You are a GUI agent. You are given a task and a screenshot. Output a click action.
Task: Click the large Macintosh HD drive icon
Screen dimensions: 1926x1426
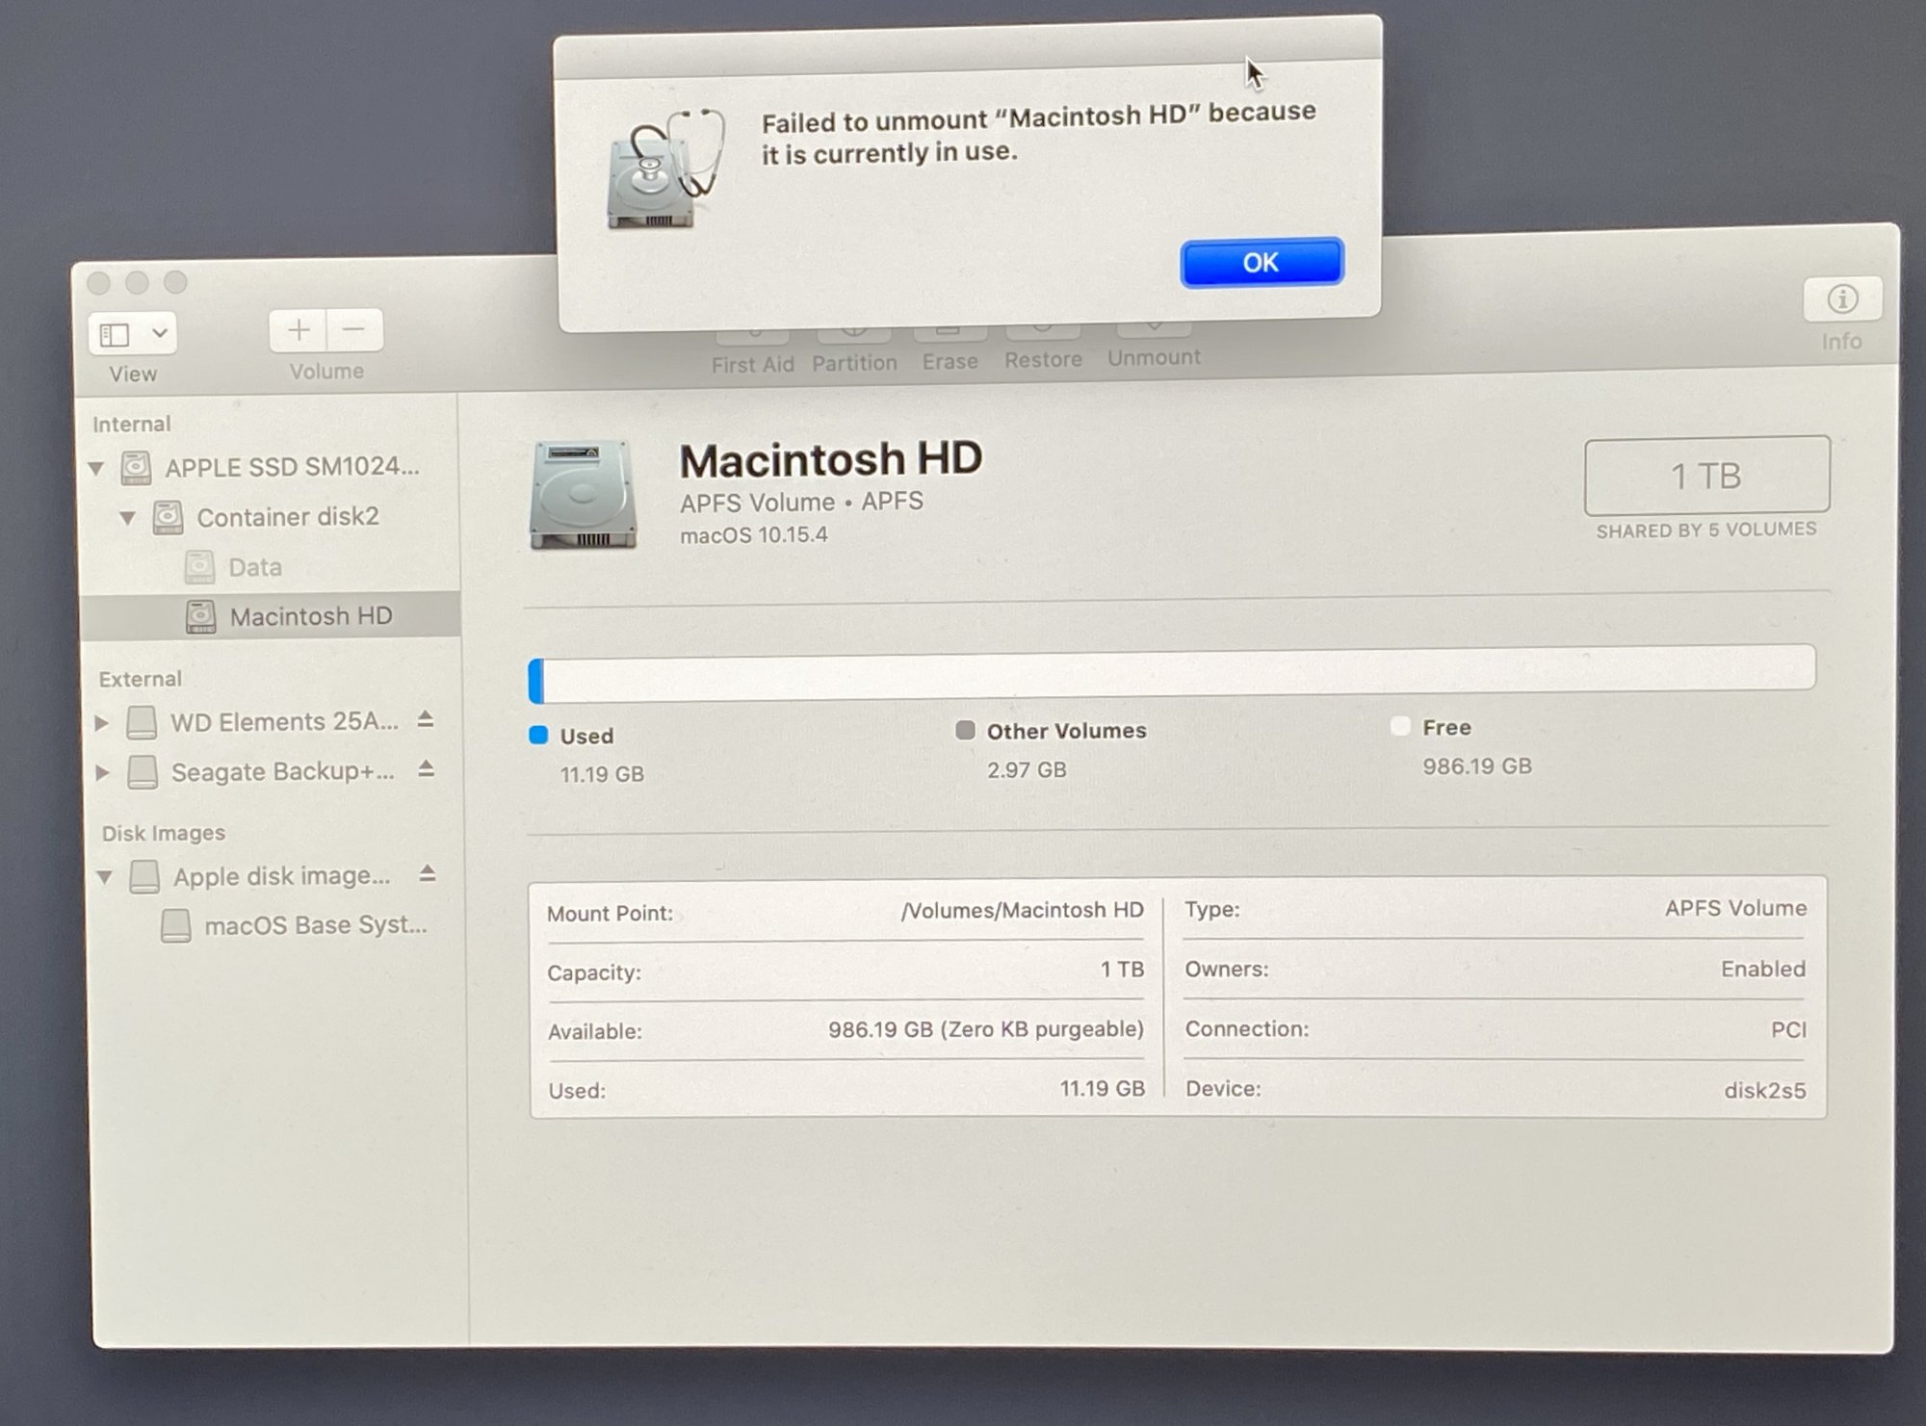coord(583,494)
